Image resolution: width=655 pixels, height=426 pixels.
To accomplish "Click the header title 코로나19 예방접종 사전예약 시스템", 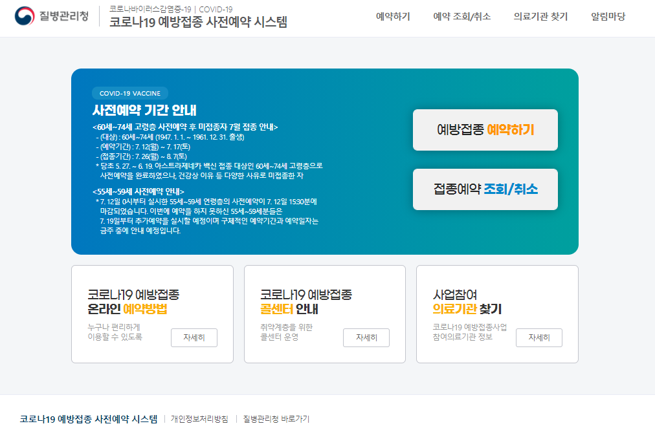I will click(199, 22).
